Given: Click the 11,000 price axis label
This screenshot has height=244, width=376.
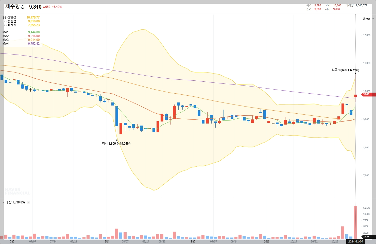Looking at the screenshot, I should click(367, 63).
